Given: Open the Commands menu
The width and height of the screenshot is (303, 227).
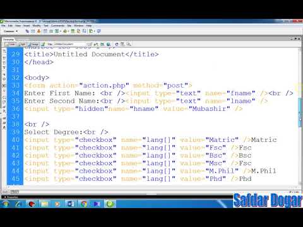Looking at the screenshot, I should click(57, 26).
